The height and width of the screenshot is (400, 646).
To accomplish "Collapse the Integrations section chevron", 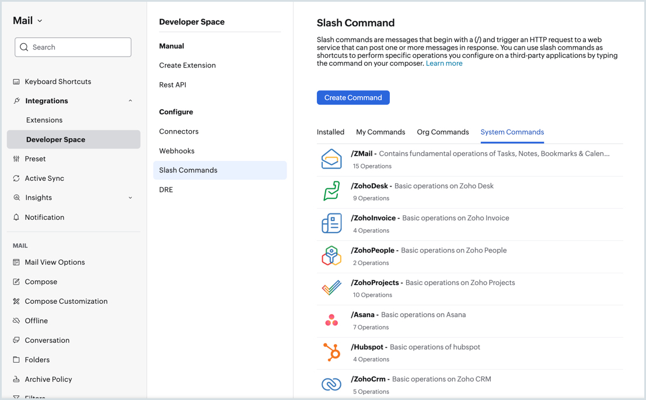I will point(130,101).
